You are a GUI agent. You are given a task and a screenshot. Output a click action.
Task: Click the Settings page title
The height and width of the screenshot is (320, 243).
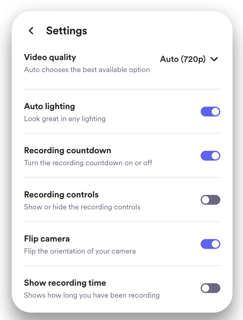click(67, 31)
